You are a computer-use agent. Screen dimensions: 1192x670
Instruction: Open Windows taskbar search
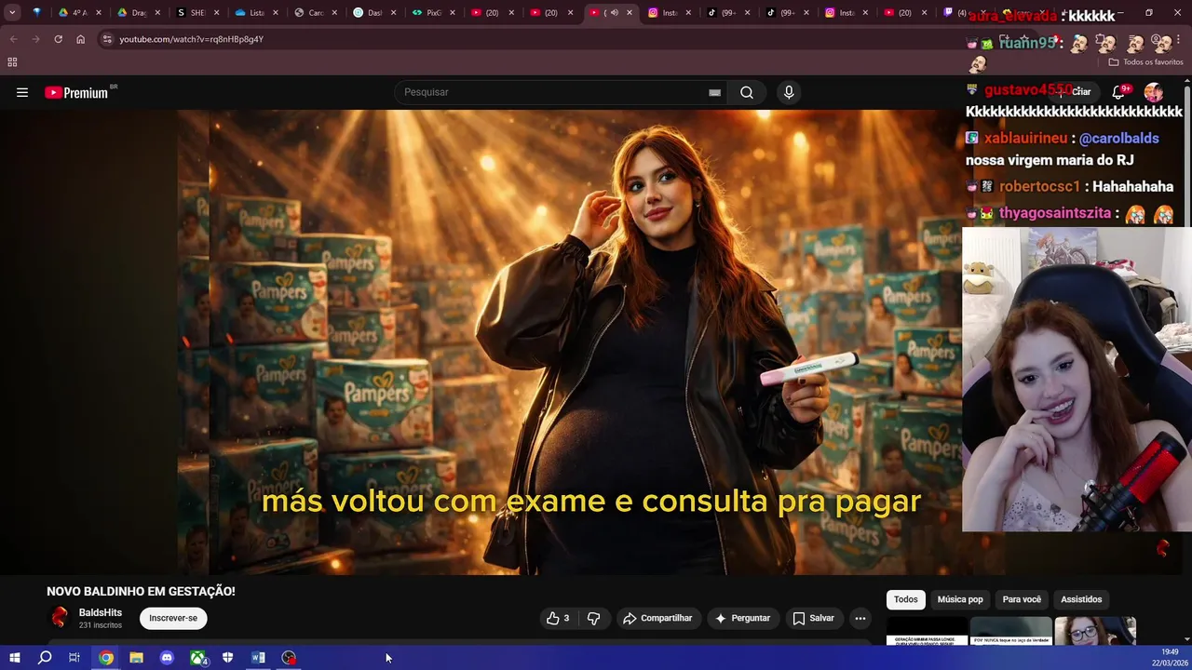click(44, 658)
